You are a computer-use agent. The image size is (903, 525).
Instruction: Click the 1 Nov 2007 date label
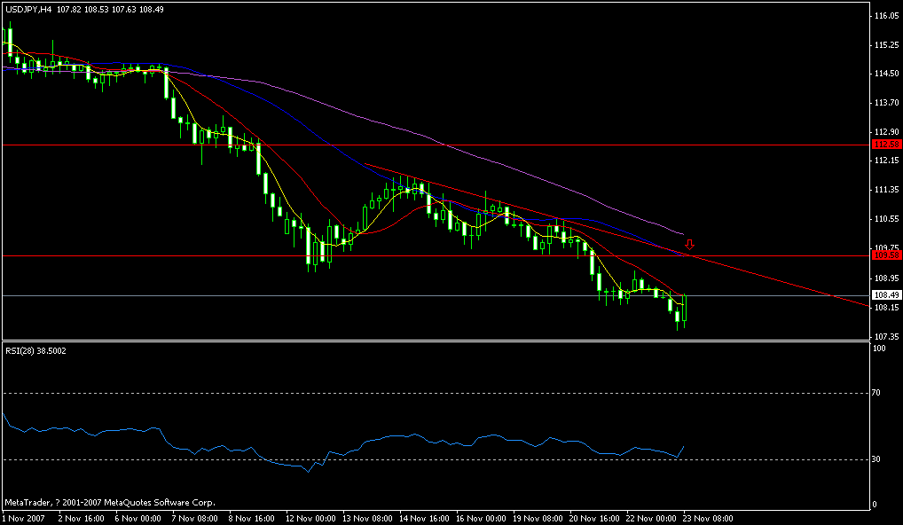(22, 519)
